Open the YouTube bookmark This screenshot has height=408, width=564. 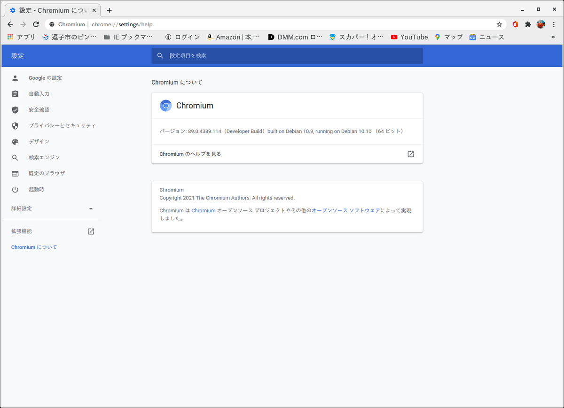[409, 37]
